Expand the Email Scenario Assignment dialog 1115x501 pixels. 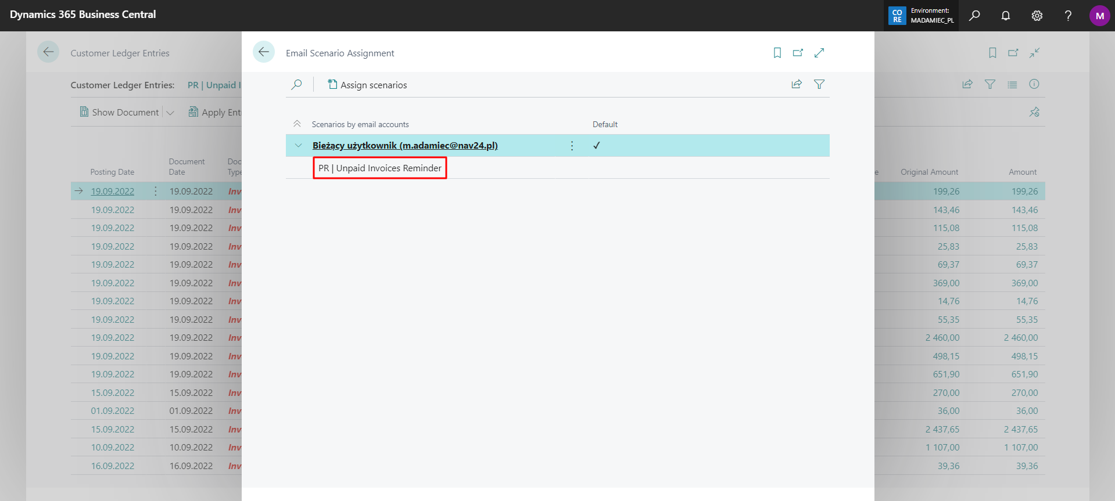tap(819, 53)
